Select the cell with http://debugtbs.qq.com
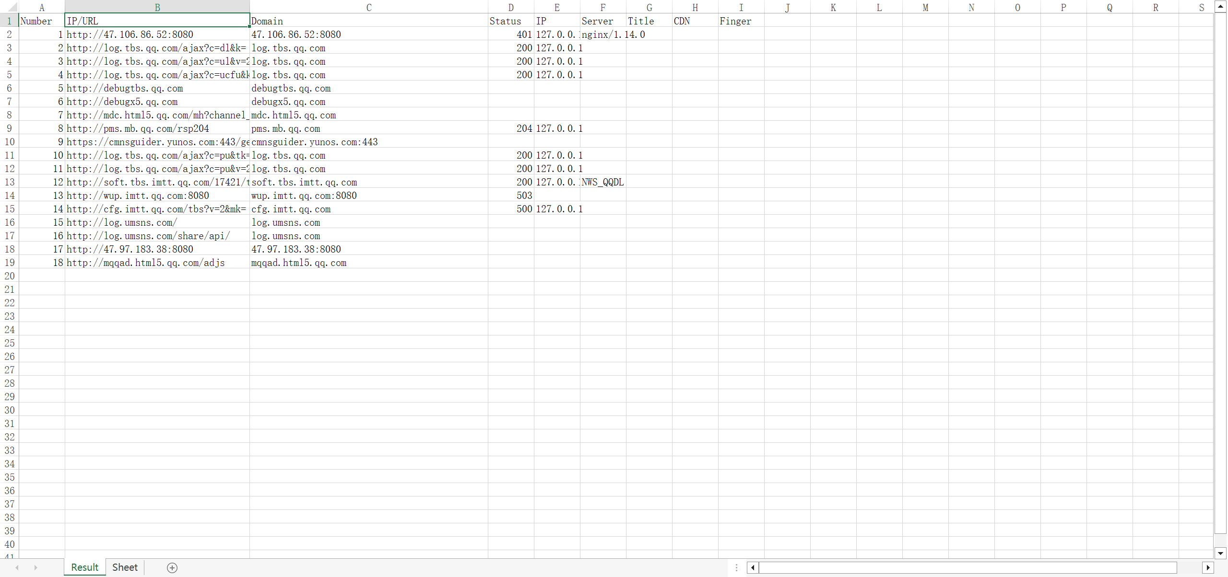 [x=157, y=88]
